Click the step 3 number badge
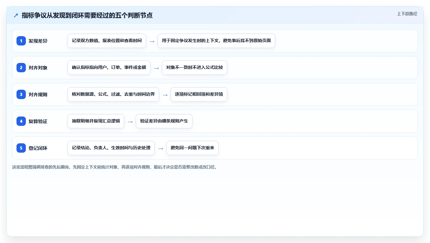 point(21,94)
